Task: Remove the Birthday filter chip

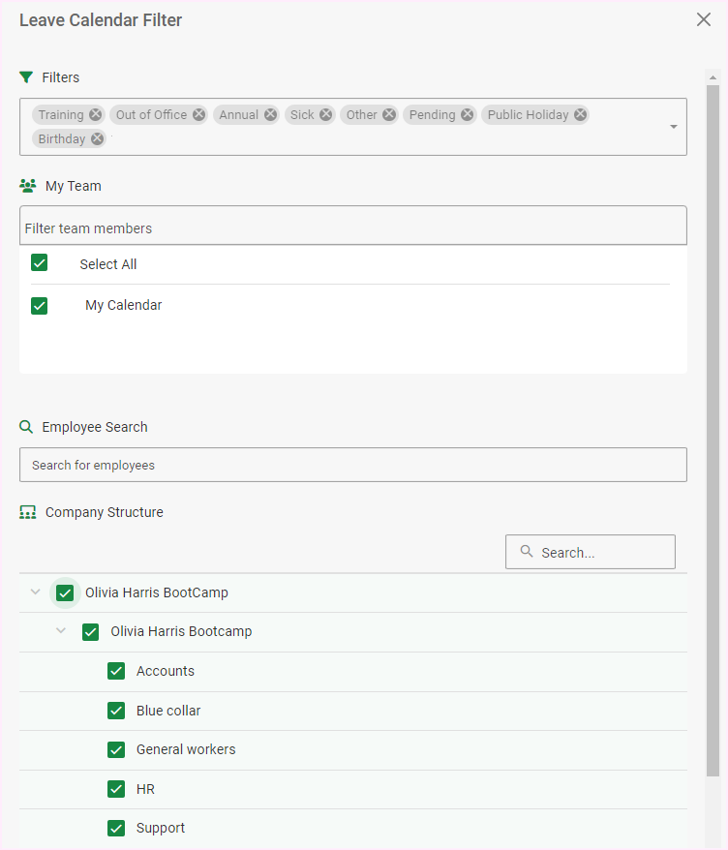Action: pyautogui.click(x=97, y=138)
